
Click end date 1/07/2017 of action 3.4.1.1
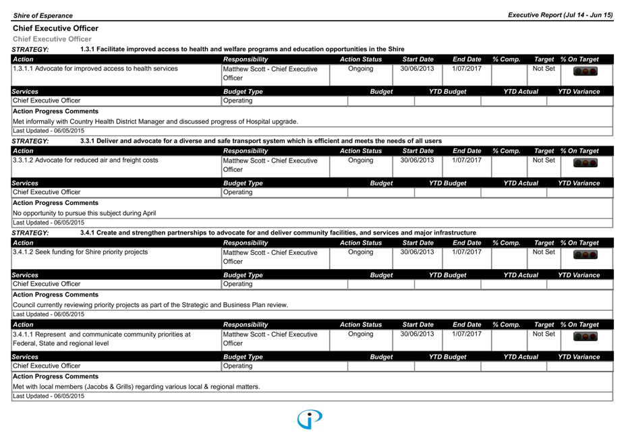[467, 334]
